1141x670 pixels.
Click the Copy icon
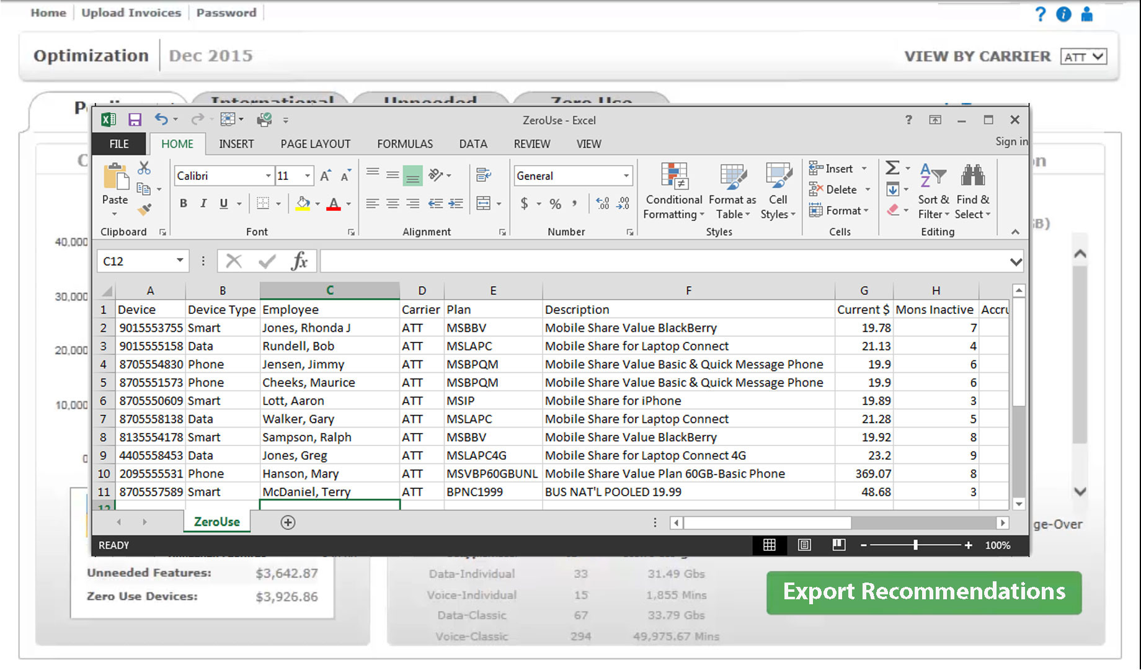point(144,189)
